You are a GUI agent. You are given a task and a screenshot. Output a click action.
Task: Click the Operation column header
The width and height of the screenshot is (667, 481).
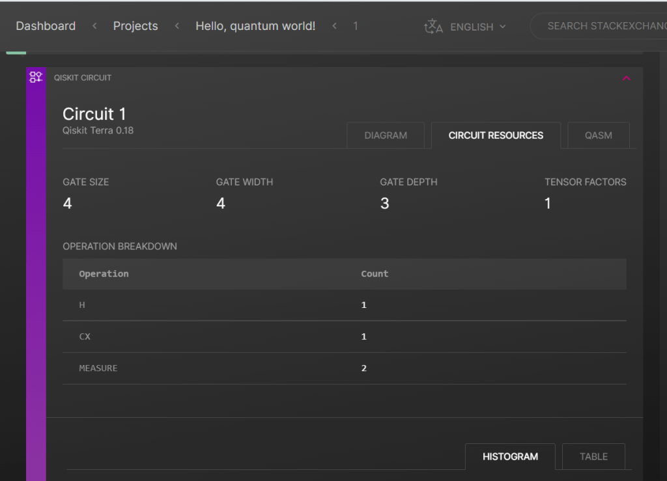pos(104,274)
